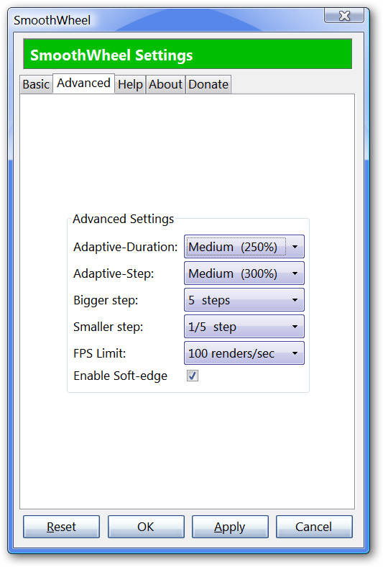Viewport: 383px width, 567px height.
Task: Click the Apply button
Action: click(x=230, y=527)
